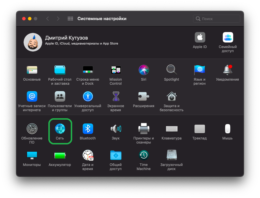Click the Дмитрий Кутузов account name
This screenshot has width=260, height=198.
(66, 38)
